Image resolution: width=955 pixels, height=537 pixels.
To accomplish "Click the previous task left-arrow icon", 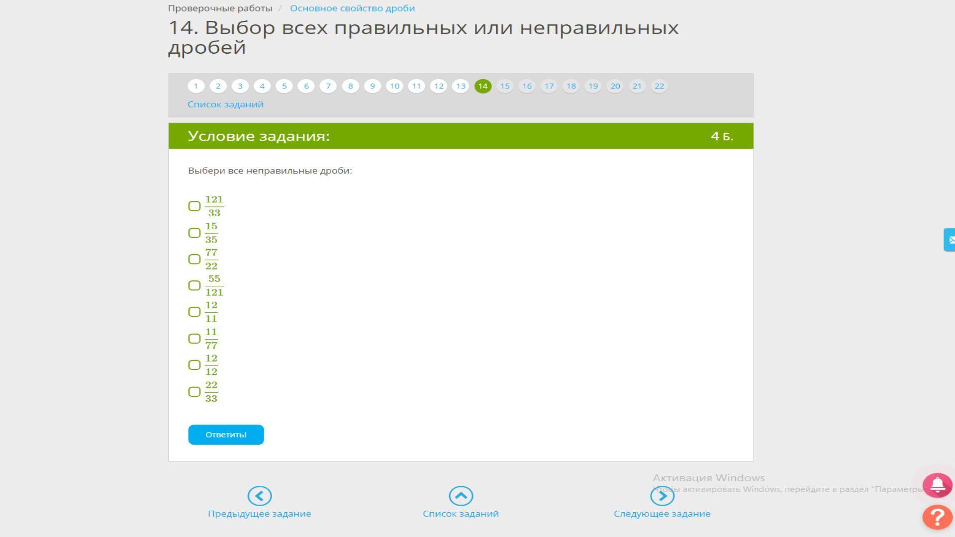I will [259, 496].
